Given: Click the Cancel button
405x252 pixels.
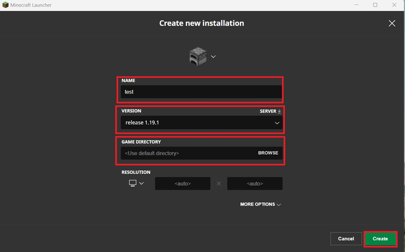Looking at the screenshot, I should tap(346, 238).
